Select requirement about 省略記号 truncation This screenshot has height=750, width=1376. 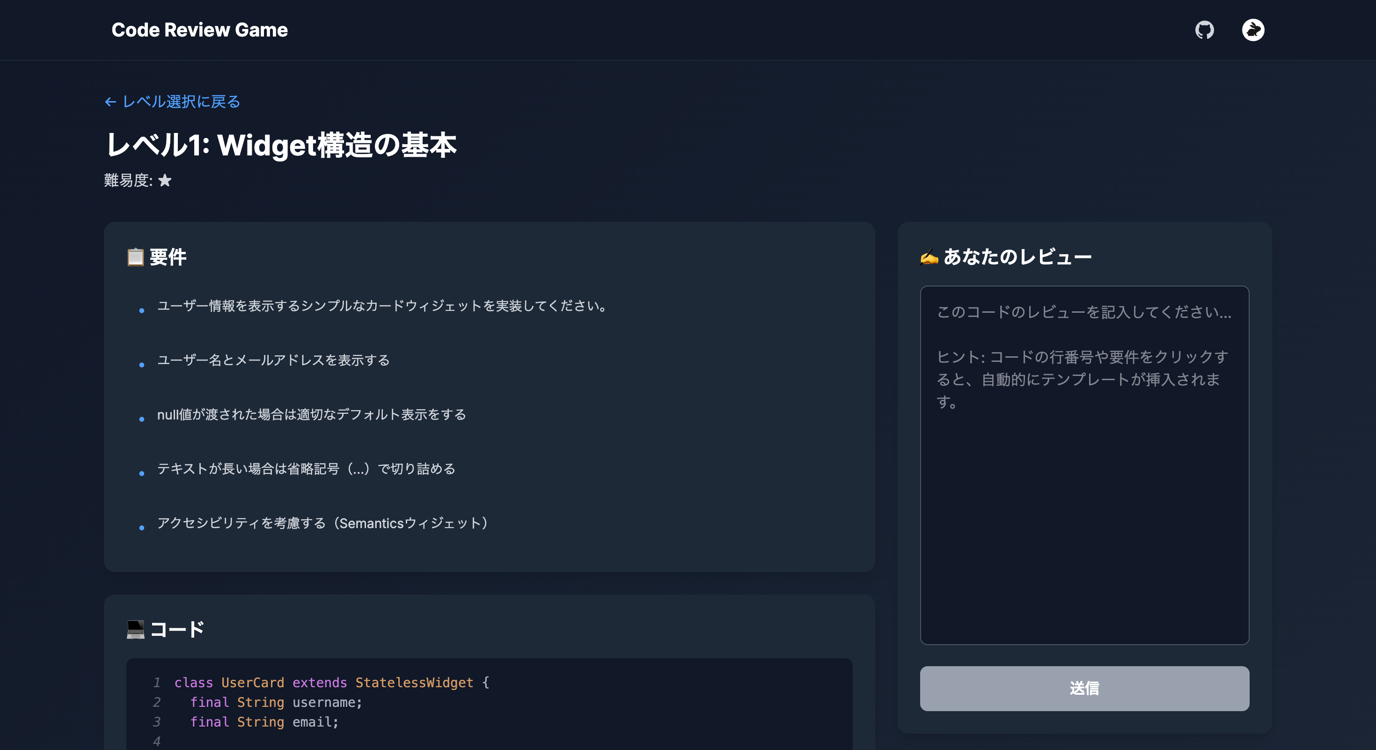pos(306,469)
